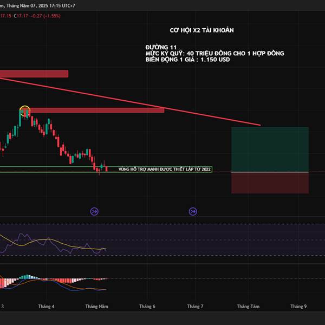Image resolution: width=325 pixels, height=325 pixels.
Task: Click the Tháng Tám label on the time axis
Action: pyautogui.click(x=248, y=306)
